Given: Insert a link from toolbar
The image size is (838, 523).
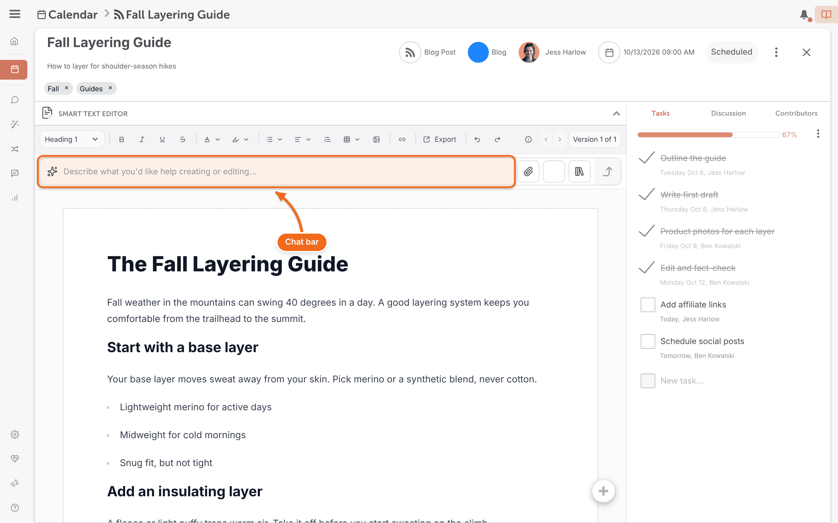Looking at the screenshot, I should click(402, 139).
